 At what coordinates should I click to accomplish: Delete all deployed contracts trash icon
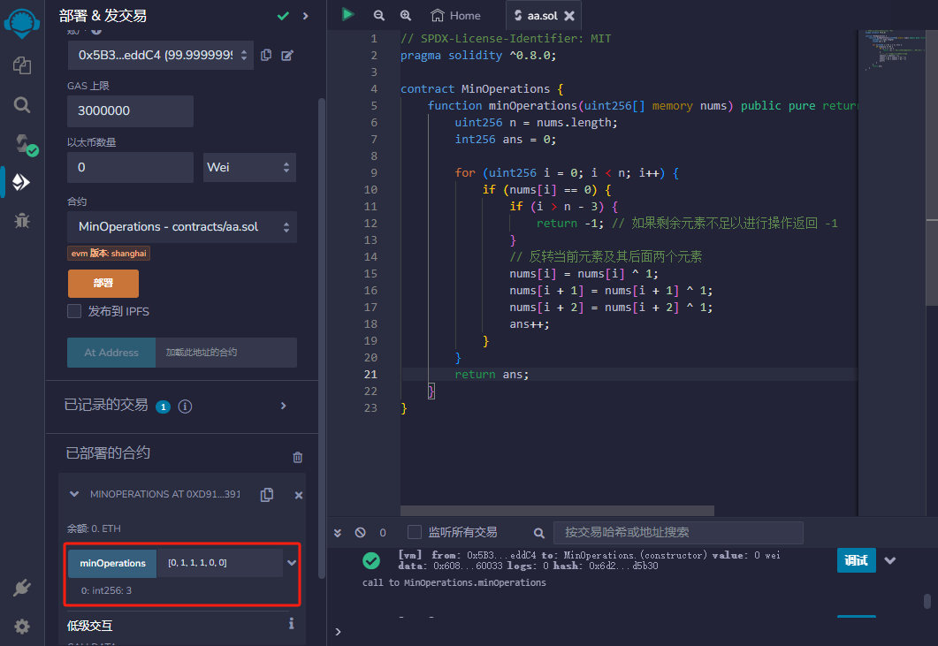[x=297, y=458]
